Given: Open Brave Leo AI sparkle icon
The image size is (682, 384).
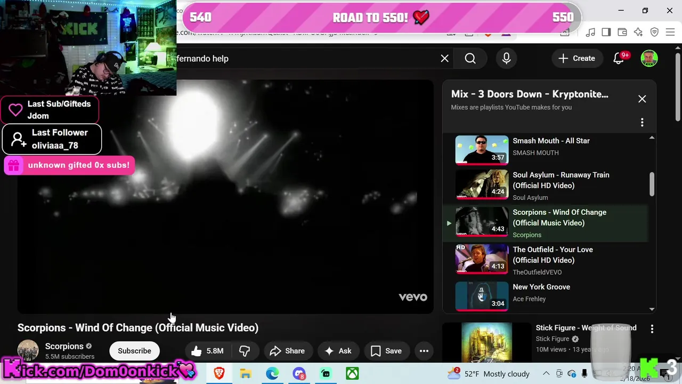Looking at the screenshot, I should (638, 33).
